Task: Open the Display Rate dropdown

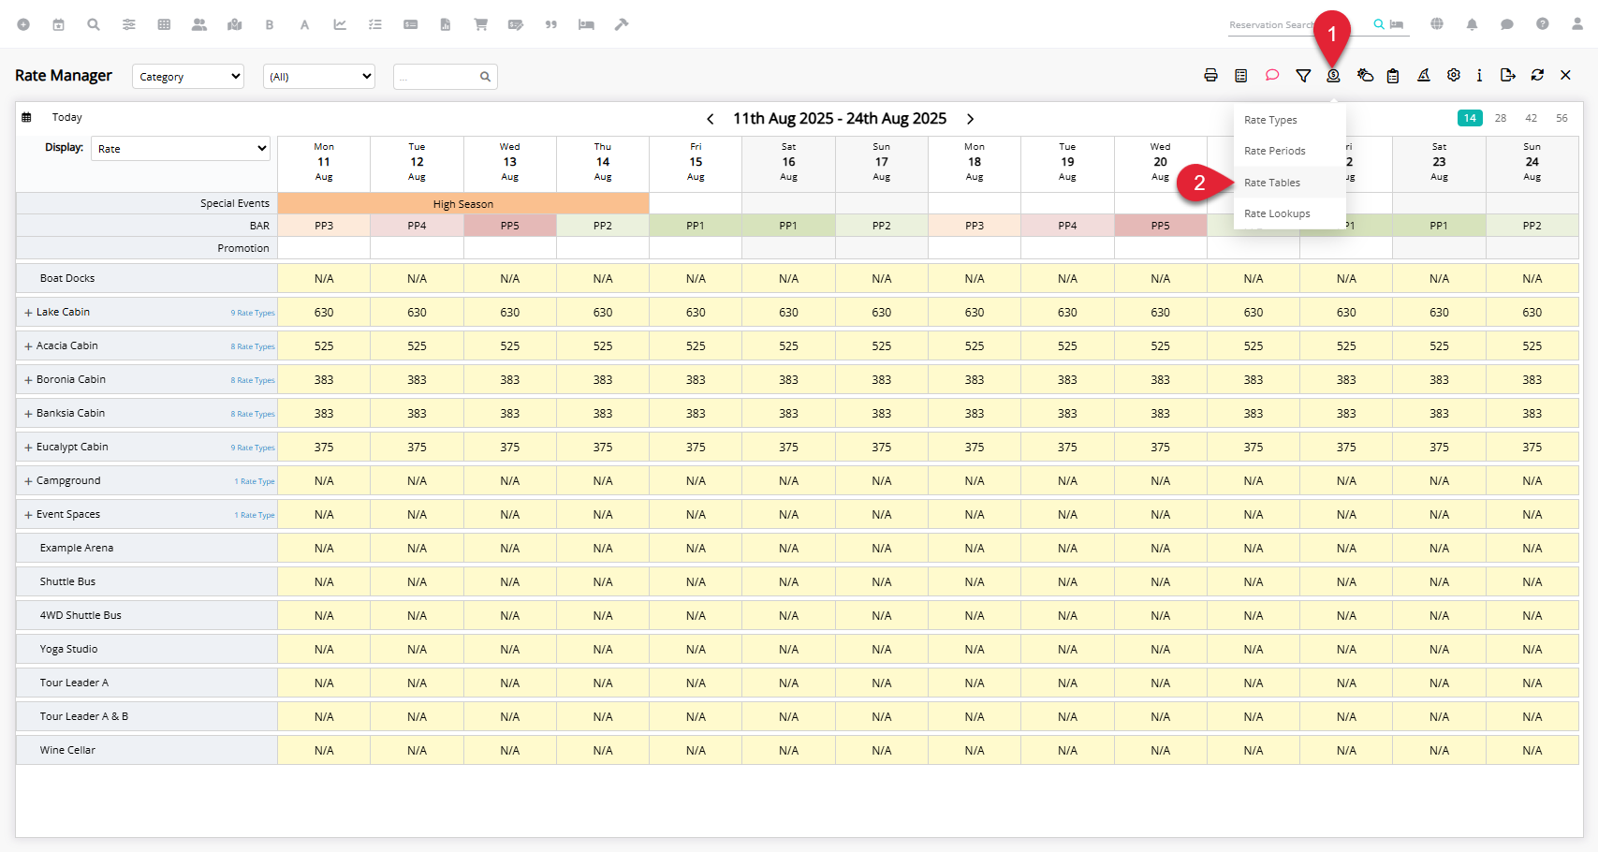Action: pyautogui.click(x=181, y=148)
